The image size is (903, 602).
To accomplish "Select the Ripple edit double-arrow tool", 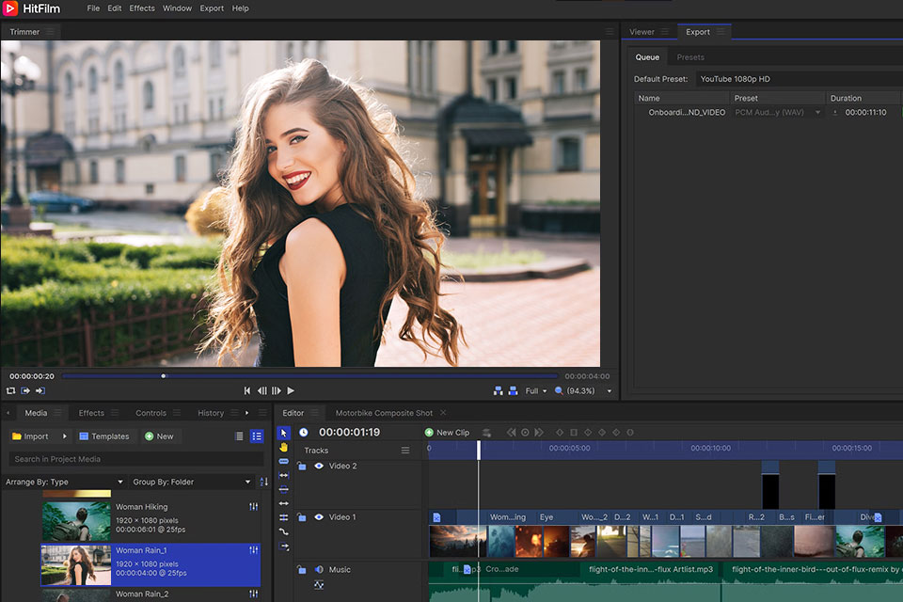I will pos(283,503).
